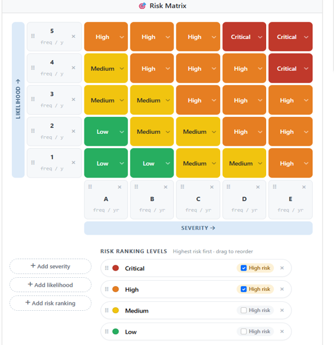
Task: Click the drag handle beside the Medium ranking
Action: 107,310
